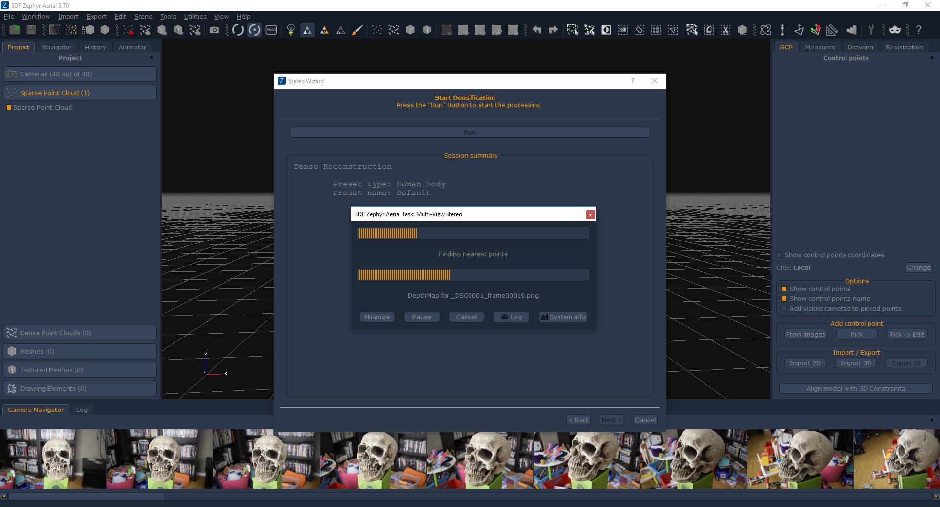Click the CRS Change button
This screenshot has height=507, width=940.
pos(918,267)
